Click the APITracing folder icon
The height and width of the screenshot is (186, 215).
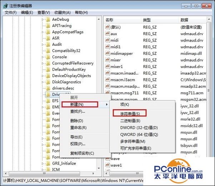point(48,26)
